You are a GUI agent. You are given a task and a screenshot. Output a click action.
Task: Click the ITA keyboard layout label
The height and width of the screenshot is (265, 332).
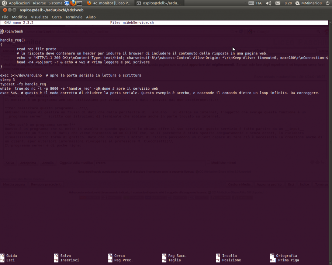259,3
